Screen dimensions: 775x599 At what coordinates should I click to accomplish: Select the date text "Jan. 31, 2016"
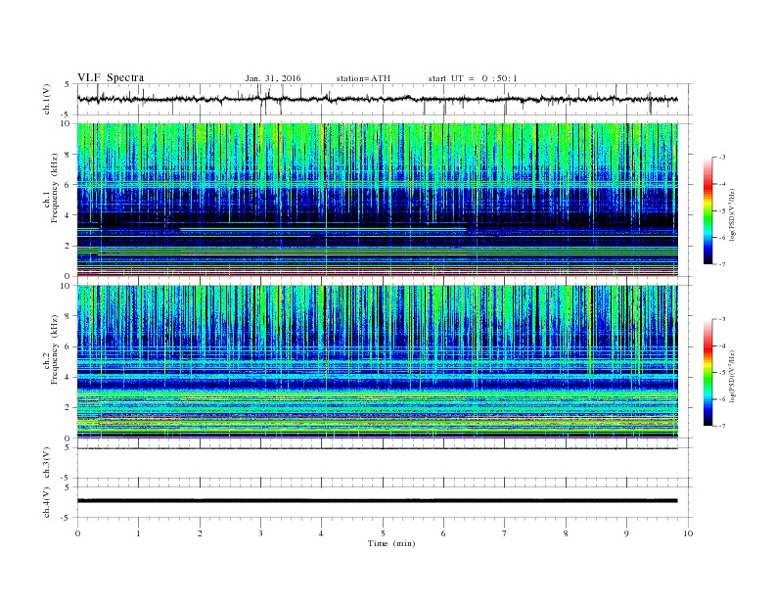tap(273, 78)
